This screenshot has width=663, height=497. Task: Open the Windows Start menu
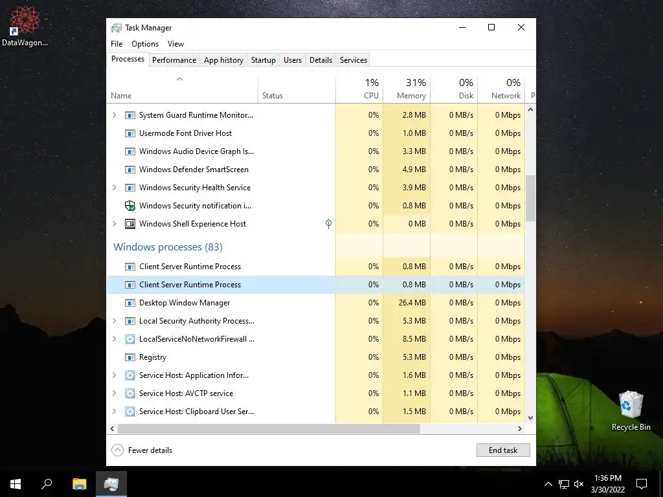tap(16, 484)
